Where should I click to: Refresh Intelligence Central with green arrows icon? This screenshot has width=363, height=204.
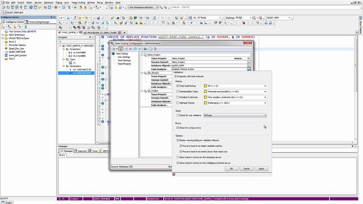coord(26,27)
